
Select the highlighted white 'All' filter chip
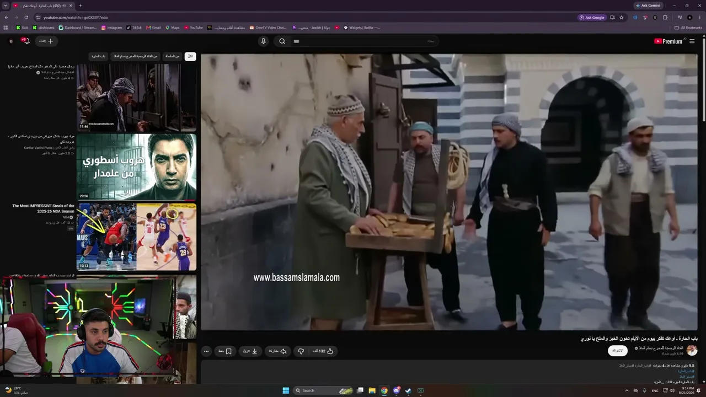[190, 56]
